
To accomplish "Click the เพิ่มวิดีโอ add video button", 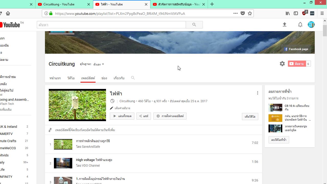I will point(250,117).
